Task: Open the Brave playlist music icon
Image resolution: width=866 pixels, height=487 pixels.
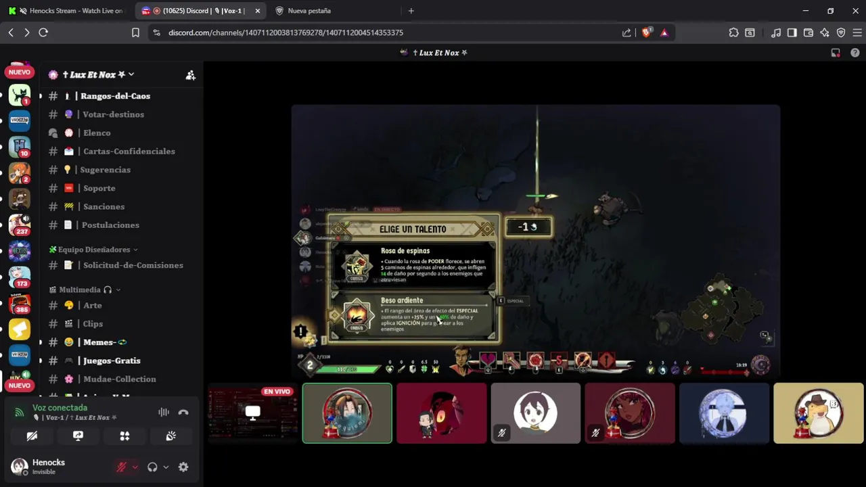Action: 776,32
